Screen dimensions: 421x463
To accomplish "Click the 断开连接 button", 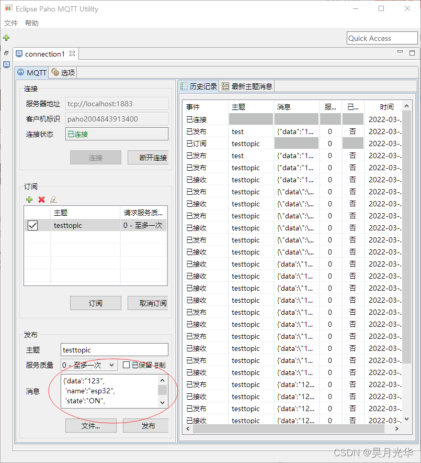I will tap(148, 158).
